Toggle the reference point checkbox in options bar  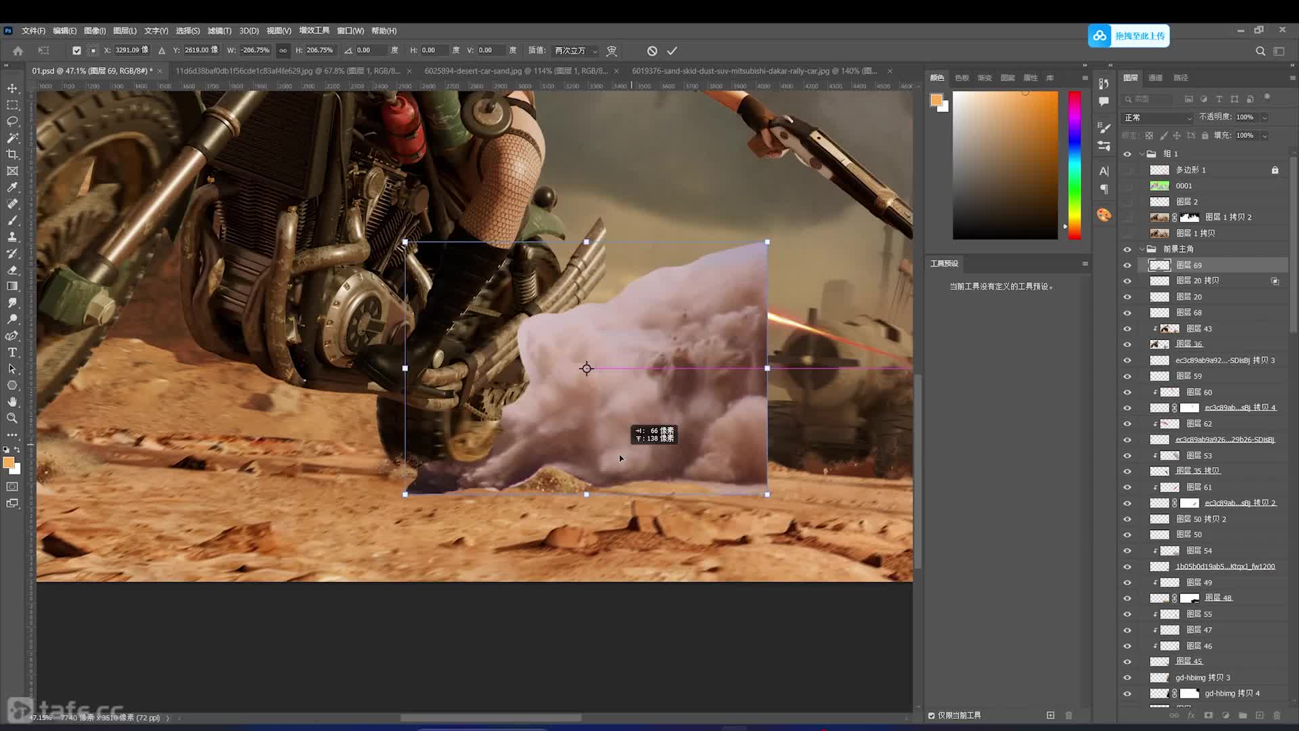[x=76, y=51]
